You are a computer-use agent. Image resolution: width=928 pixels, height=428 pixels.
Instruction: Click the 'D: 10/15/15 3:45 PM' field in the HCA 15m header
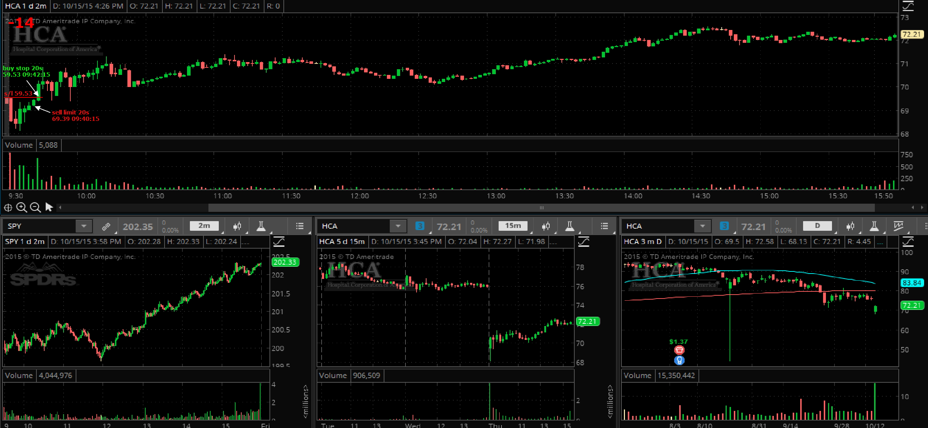pyautogui.click(x=407, y=241)
